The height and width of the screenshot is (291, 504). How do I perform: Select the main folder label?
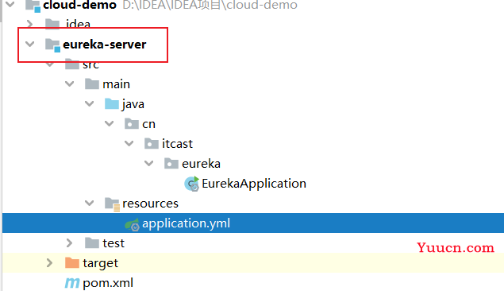117,84
